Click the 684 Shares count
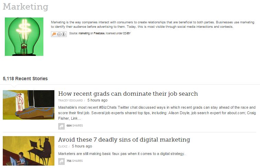Screen dimensions: 260x168 (75, 125)
